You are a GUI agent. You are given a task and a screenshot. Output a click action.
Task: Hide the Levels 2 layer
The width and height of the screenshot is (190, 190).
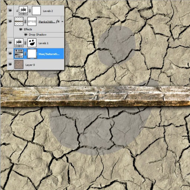click(x=10, y=10)
